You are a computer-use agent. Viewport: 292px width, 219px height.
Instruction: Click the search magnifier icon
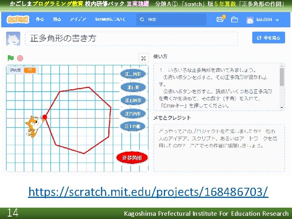[142, 19]
